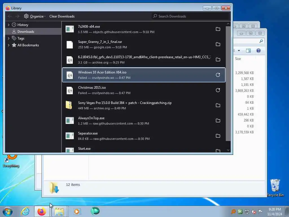
Task: Open folder for Sony Vegas Pro zip
Action: pyautogui.click(x=218, y=105)
